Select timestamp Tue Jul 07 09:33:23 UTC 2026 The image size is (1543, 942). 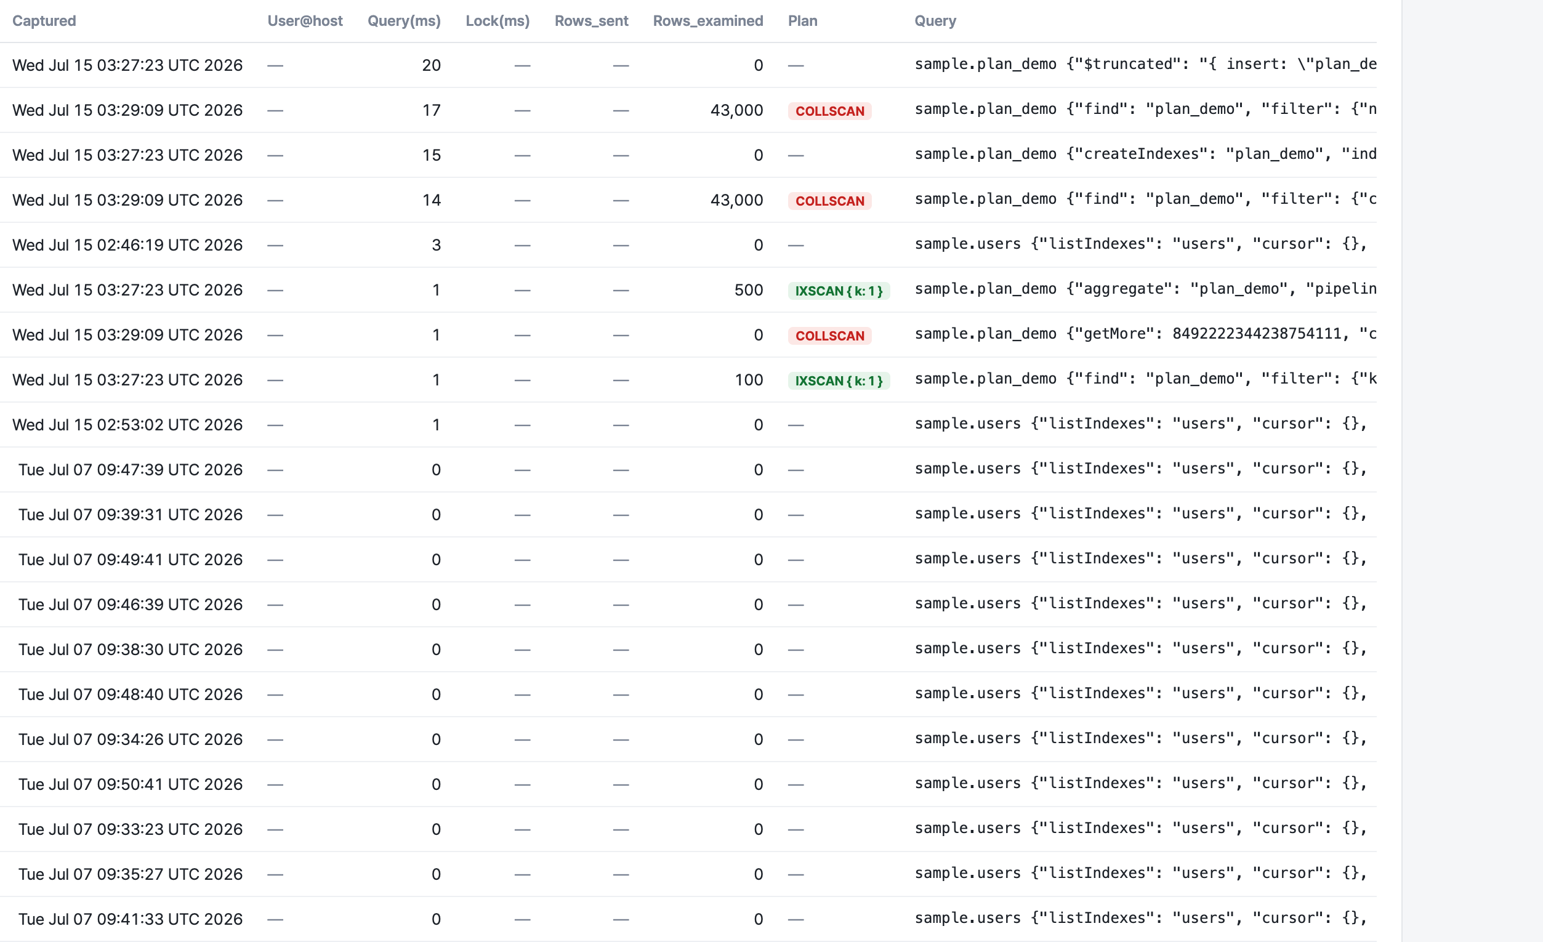coord(131,829)
